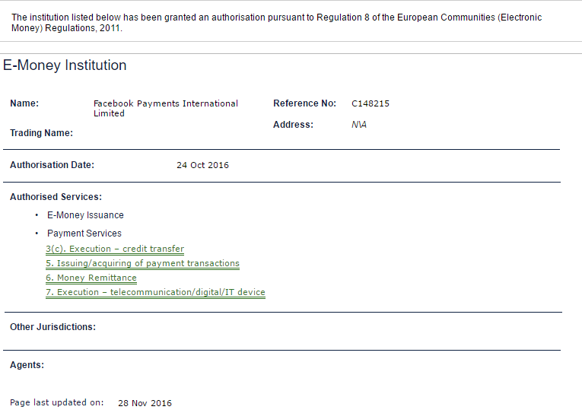Click the Trading Name label
The image size is (582, 413).
click(41, 133)
